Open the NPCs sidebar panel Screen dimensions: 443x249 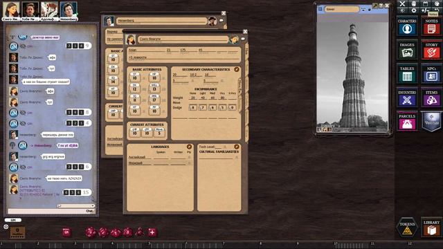pyautogui.click(x=431, y=74)
